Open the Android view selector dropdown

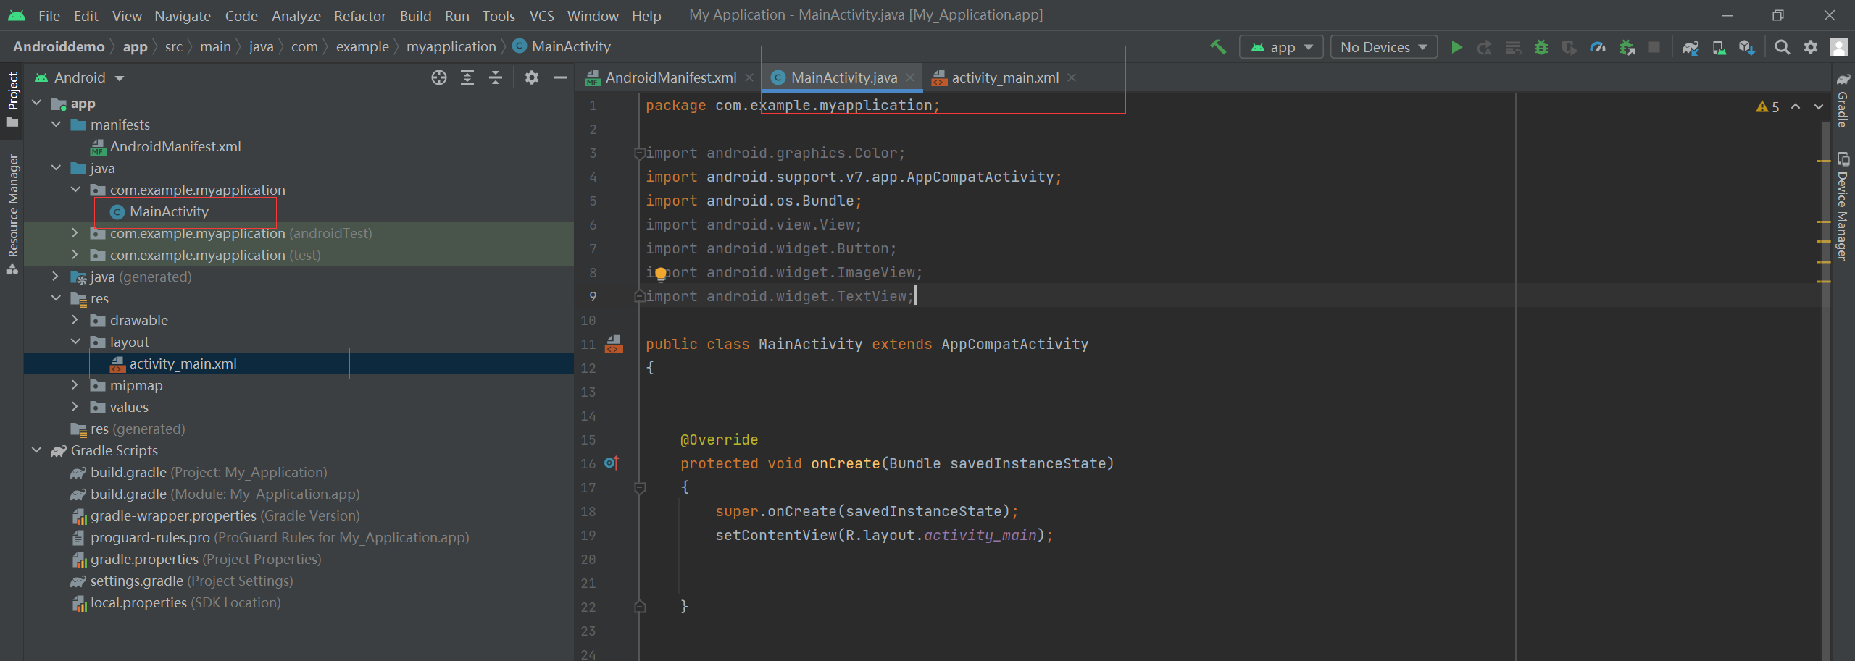pyautogui.click(x=80, y=77)
